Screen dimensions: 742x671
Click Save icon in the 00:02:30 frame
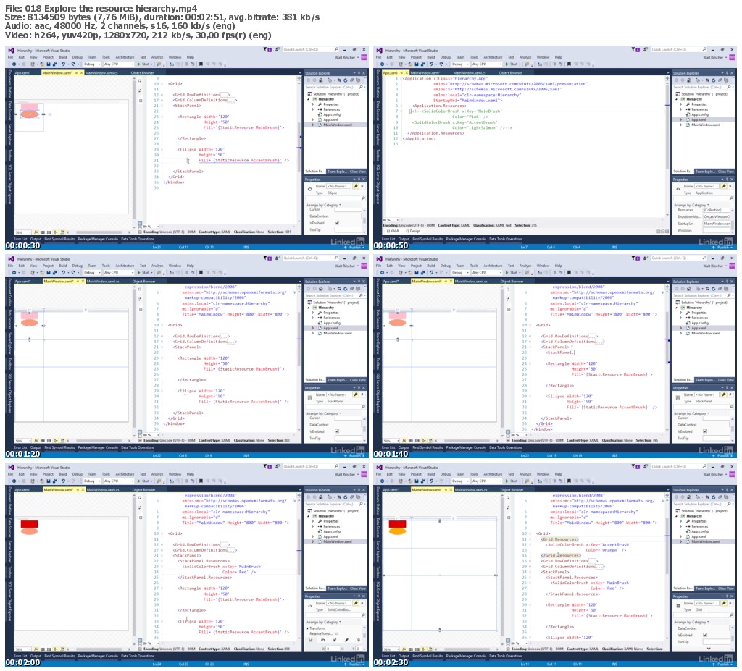(417, 481)
